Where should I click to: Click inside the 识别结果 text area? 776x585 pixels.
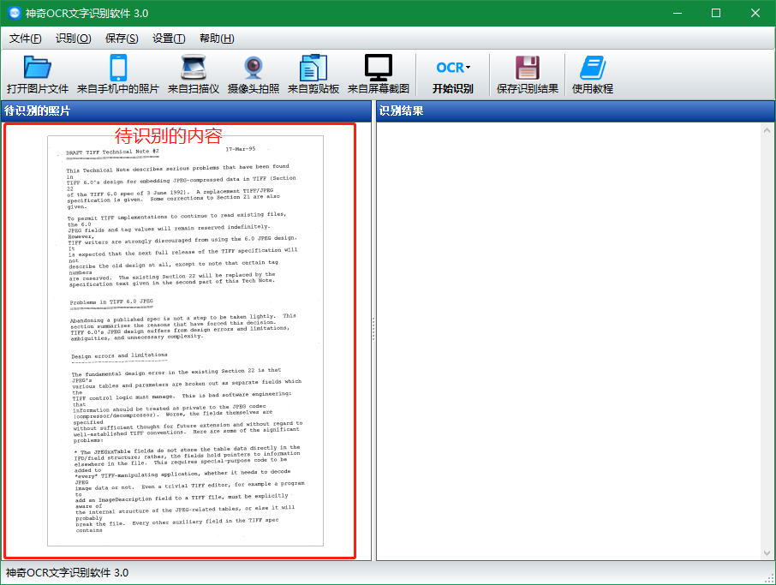pos(569,341)
